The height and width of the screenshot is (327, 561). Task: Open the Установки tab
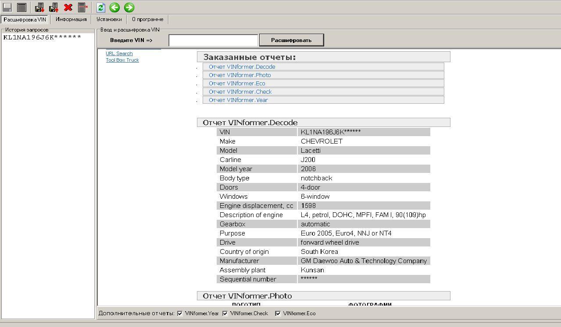109,19
